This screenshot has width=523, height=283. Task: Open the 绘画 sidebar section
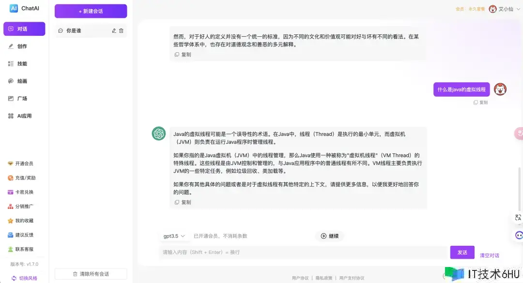(22, 81)
